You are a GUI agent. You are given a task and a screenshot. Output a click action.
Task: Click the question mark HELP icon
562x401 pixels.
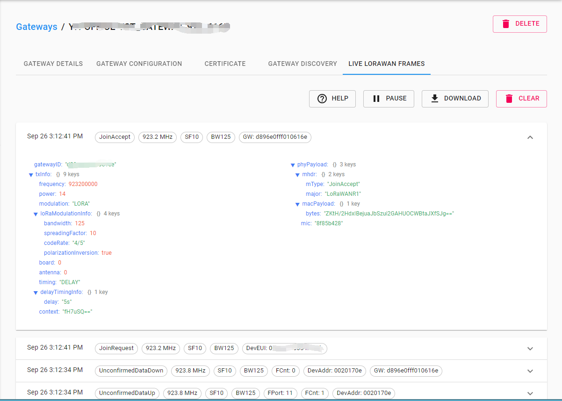pos(322,99)
